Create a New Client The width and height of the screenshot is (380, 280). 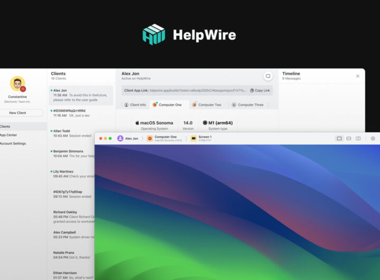point(17,113)
